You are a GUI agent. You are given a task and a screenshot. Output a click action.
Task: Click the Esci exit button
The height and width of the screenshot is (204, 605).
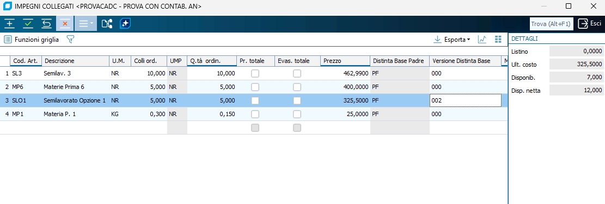[590, 24]
